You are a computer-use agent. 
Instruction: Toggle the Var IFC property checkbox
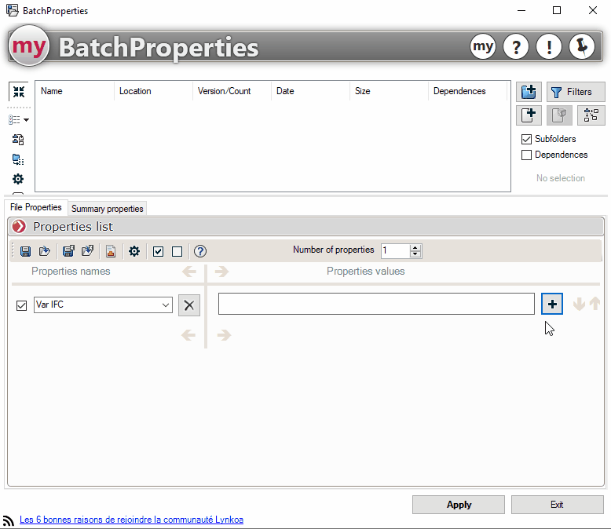point(21,305)
